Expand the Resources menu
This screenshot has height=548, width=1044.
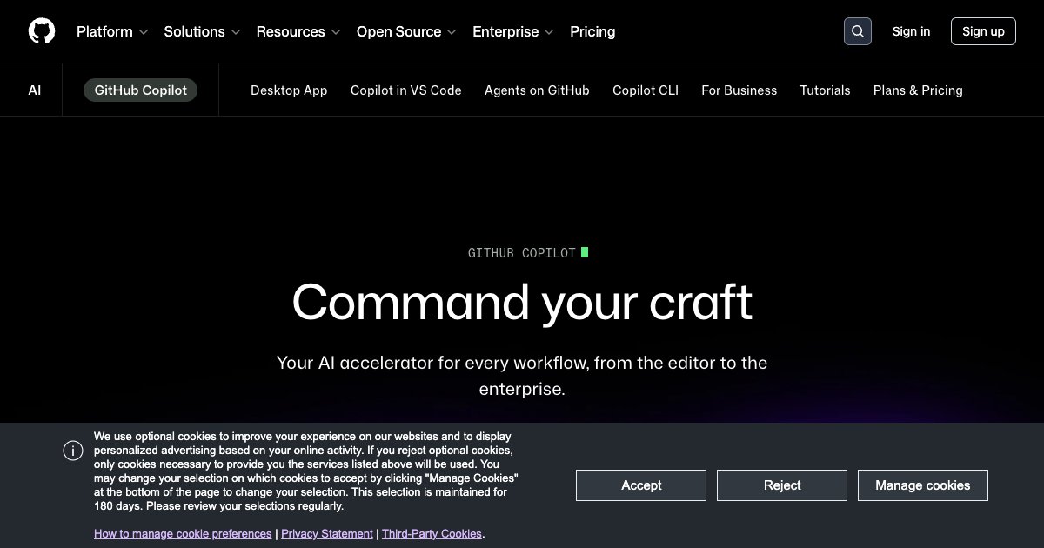[298, 31]
